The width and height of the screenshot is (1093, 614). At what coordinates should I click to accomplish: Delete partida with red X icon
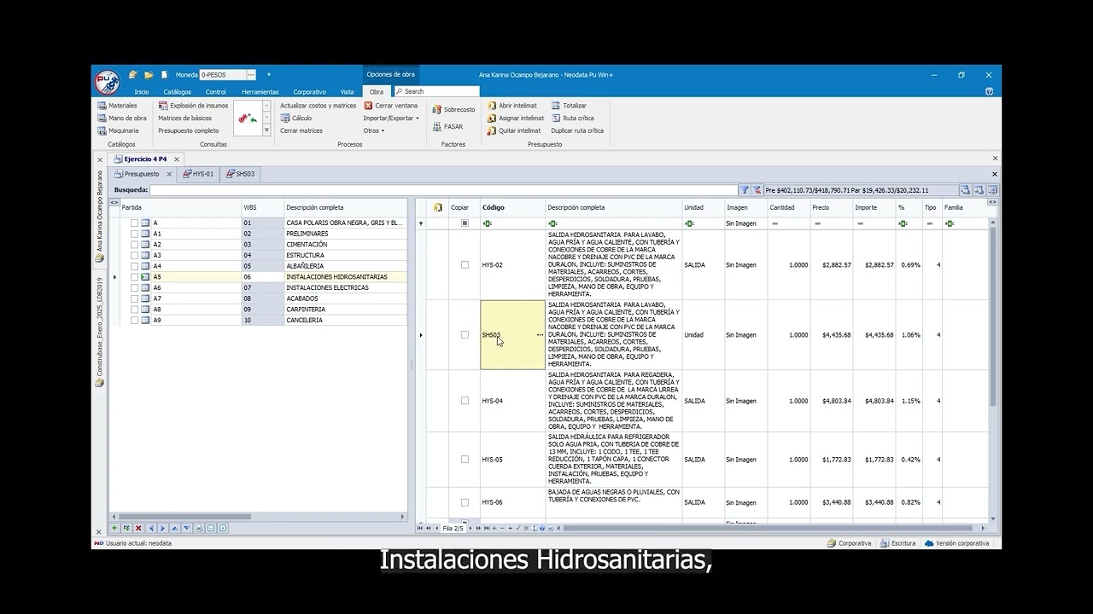coord(138,528)
